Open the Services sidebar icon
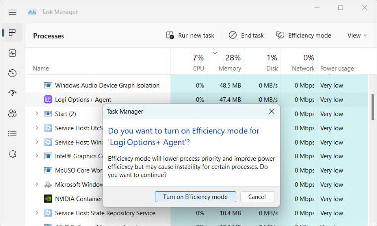The height and width of the screenshot is (226, 377). [x=12, y=153]
